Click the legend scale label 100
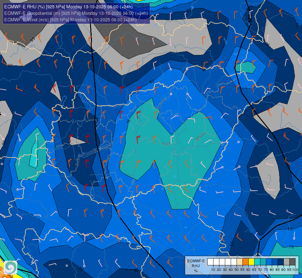302x278 pixels. [295, 270]
